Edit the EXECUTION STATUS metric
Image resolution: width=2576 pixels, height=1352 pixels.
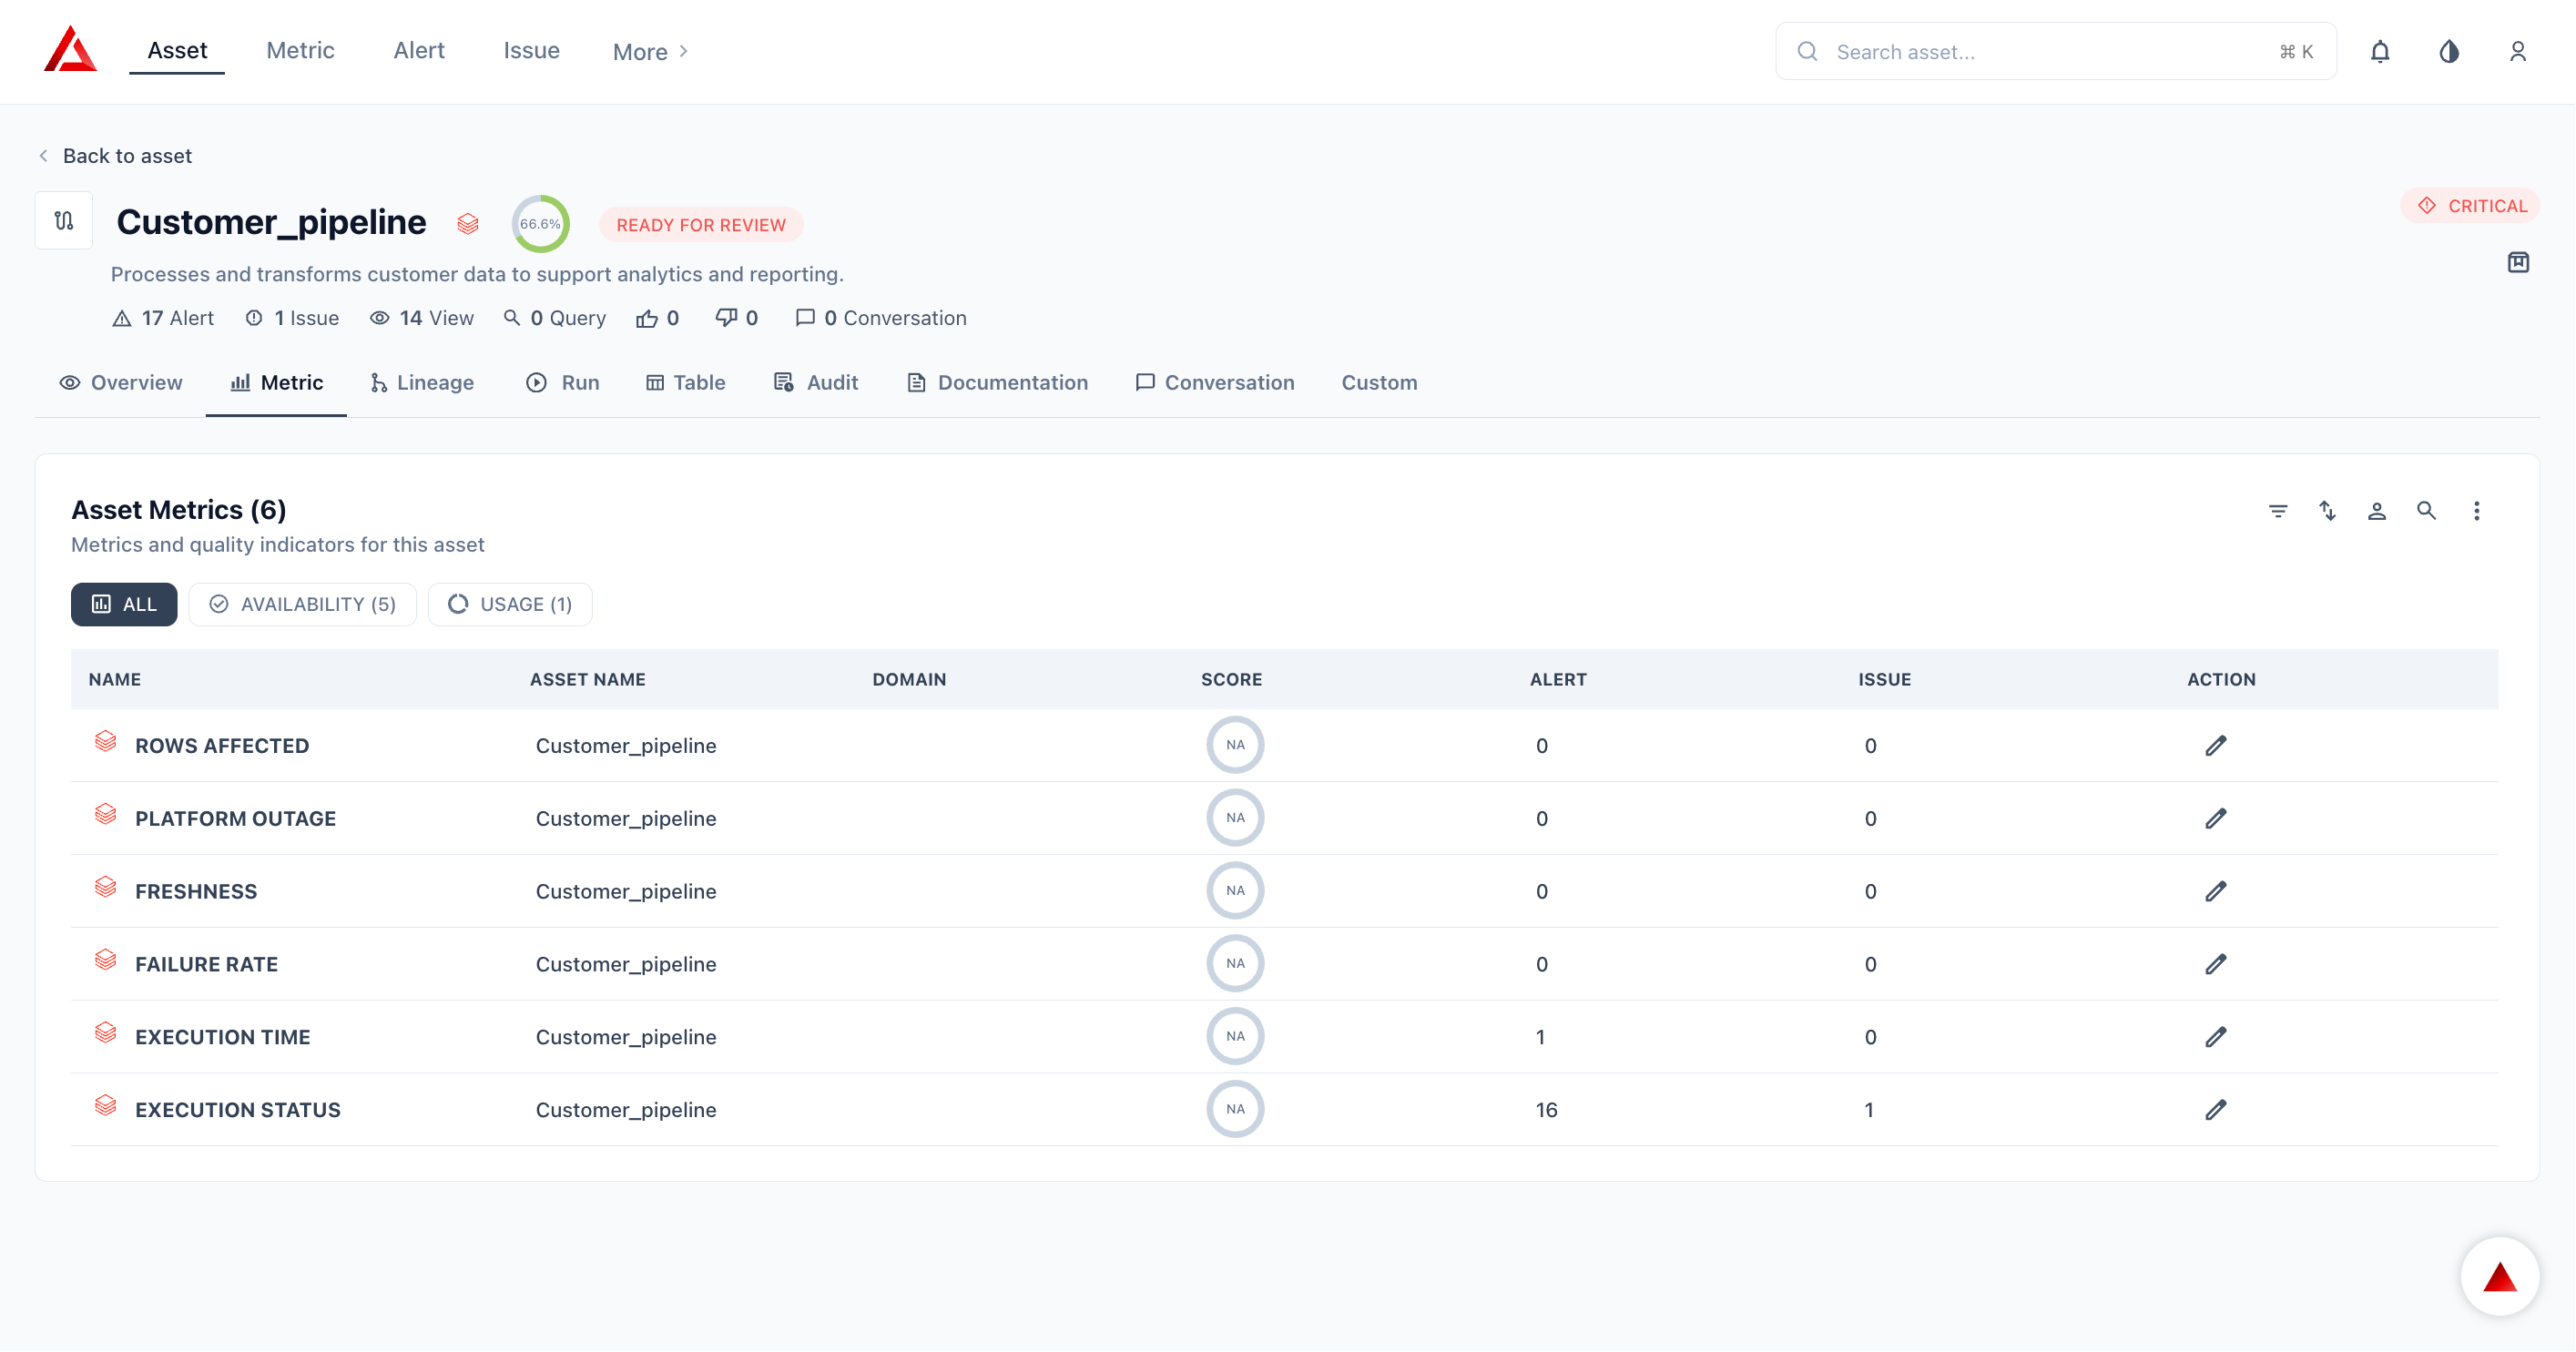tap(2216, 1111)
